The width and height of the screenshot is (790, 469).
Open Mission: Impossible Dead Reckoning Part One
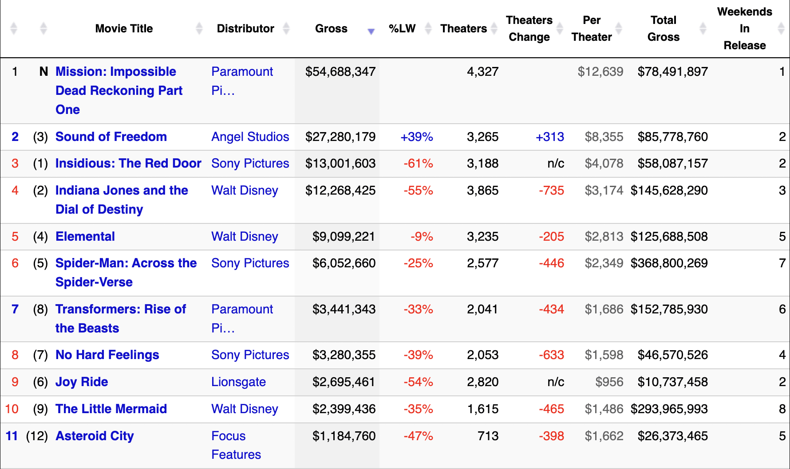[119, 90]
